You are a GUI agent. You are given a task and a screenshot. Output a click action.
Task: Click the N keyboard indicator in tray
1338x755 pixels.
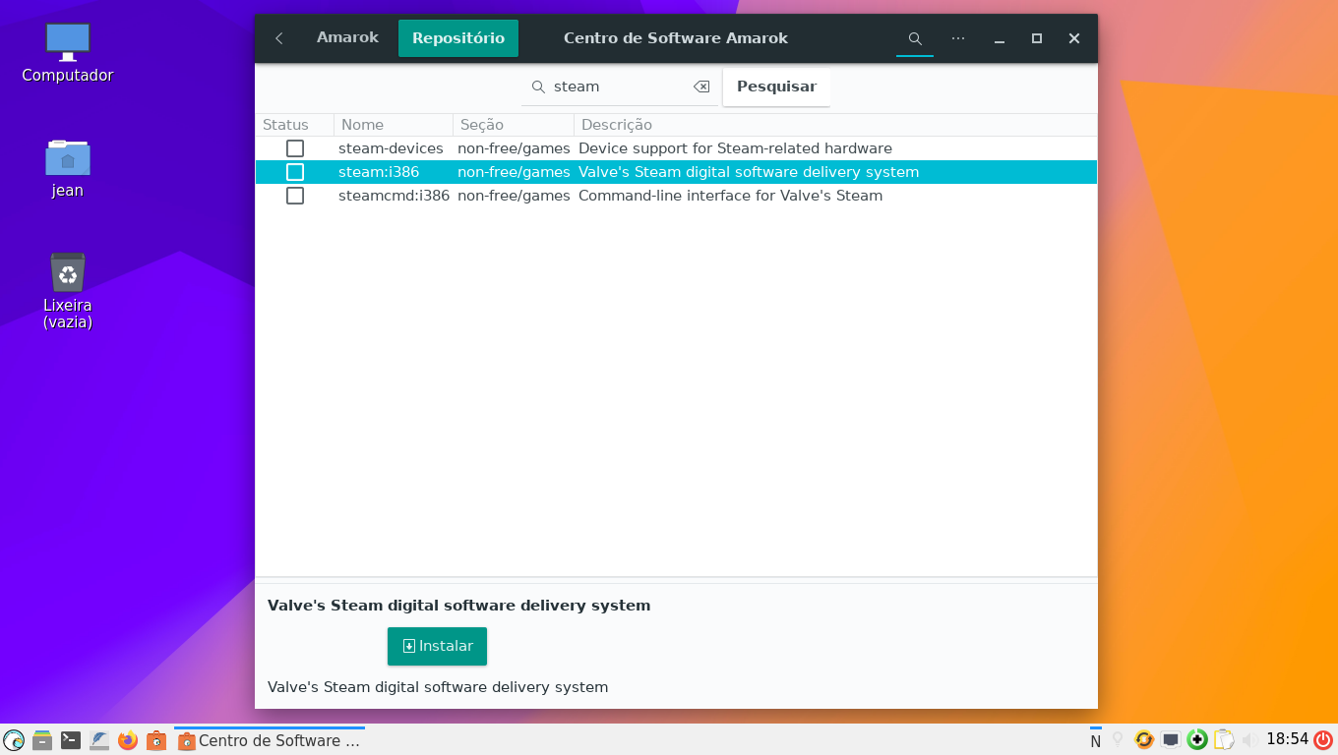tap(1095, 740)
